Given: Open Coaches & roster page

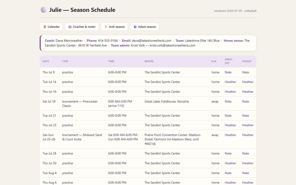Looking at the screenshot, I should click(82, 27).
